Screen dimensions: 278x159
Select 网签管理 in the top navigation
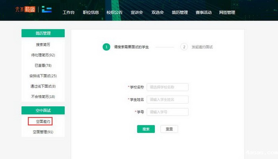(x=227, y=12)
